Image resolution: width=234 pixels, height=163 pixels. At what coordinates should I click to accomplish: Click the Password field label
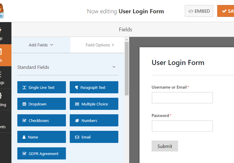click(160, 116)
